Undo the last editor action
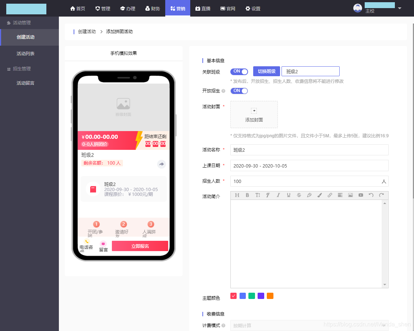This screenshot has width=414, height=331. [371, 195]
